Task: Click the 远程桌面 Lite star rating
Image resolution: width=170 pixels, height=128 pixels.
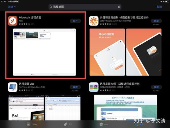Action: coord(24,90)
